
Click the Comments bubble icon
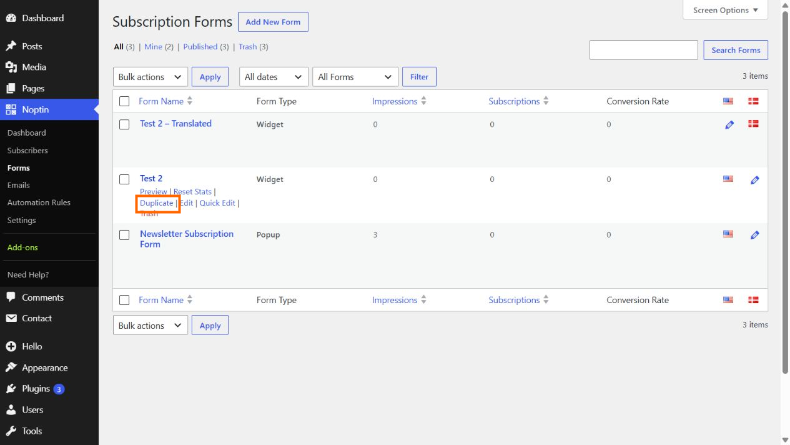coord(11,297)
